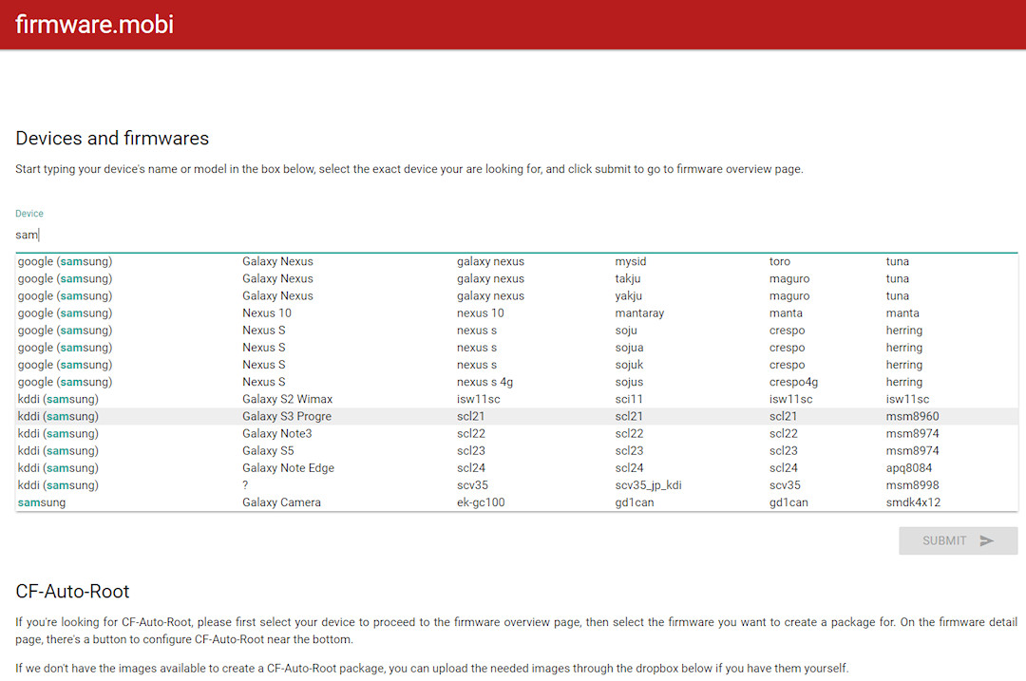Viewport: 1026px width, 681px height.
Task: Choose the Nexus S soju entry
Action: pyautogui.click(x=516, y=331)
